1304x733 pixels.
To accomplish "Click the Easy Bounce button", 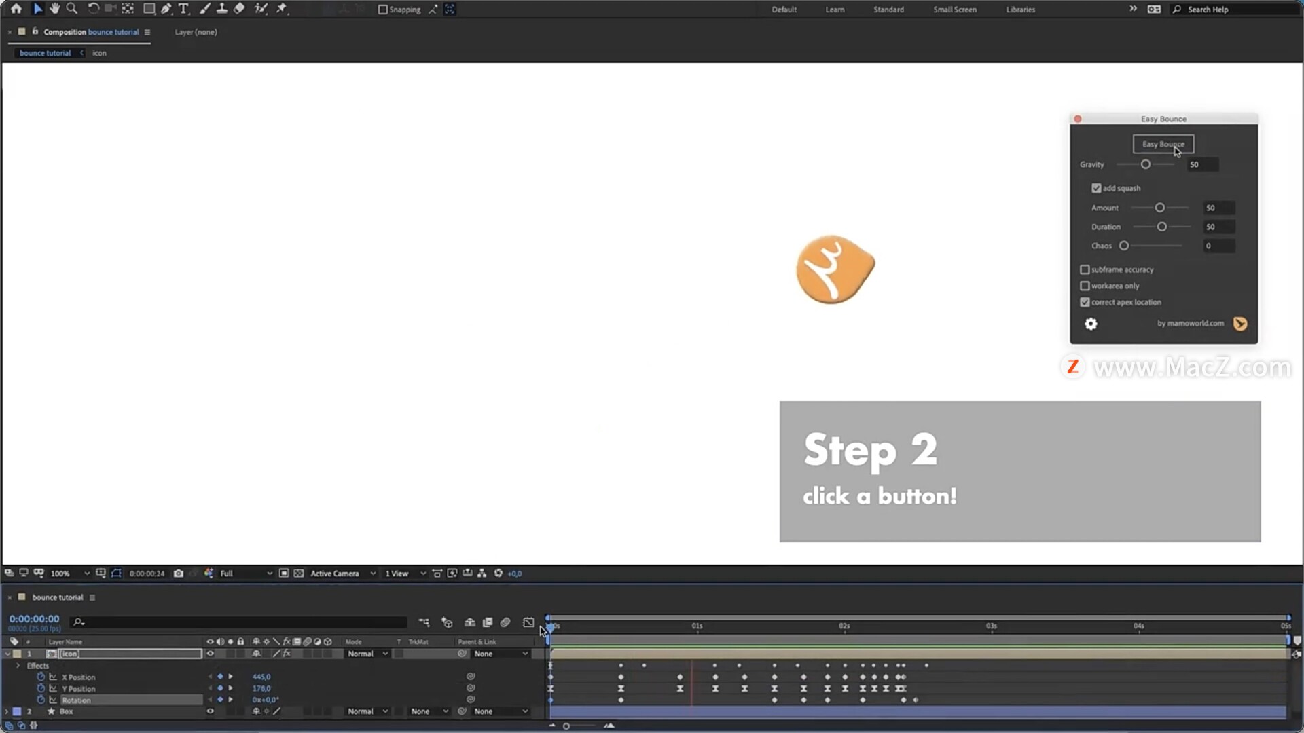I will click(1163, 144).
